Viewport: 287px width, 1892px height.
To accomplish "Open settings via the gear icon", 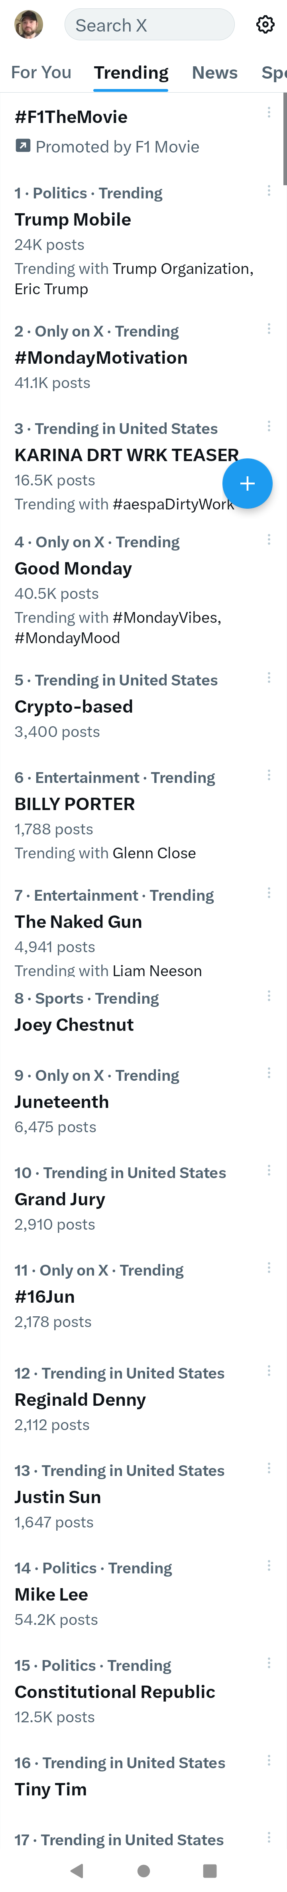I will [x=265, y=24].
